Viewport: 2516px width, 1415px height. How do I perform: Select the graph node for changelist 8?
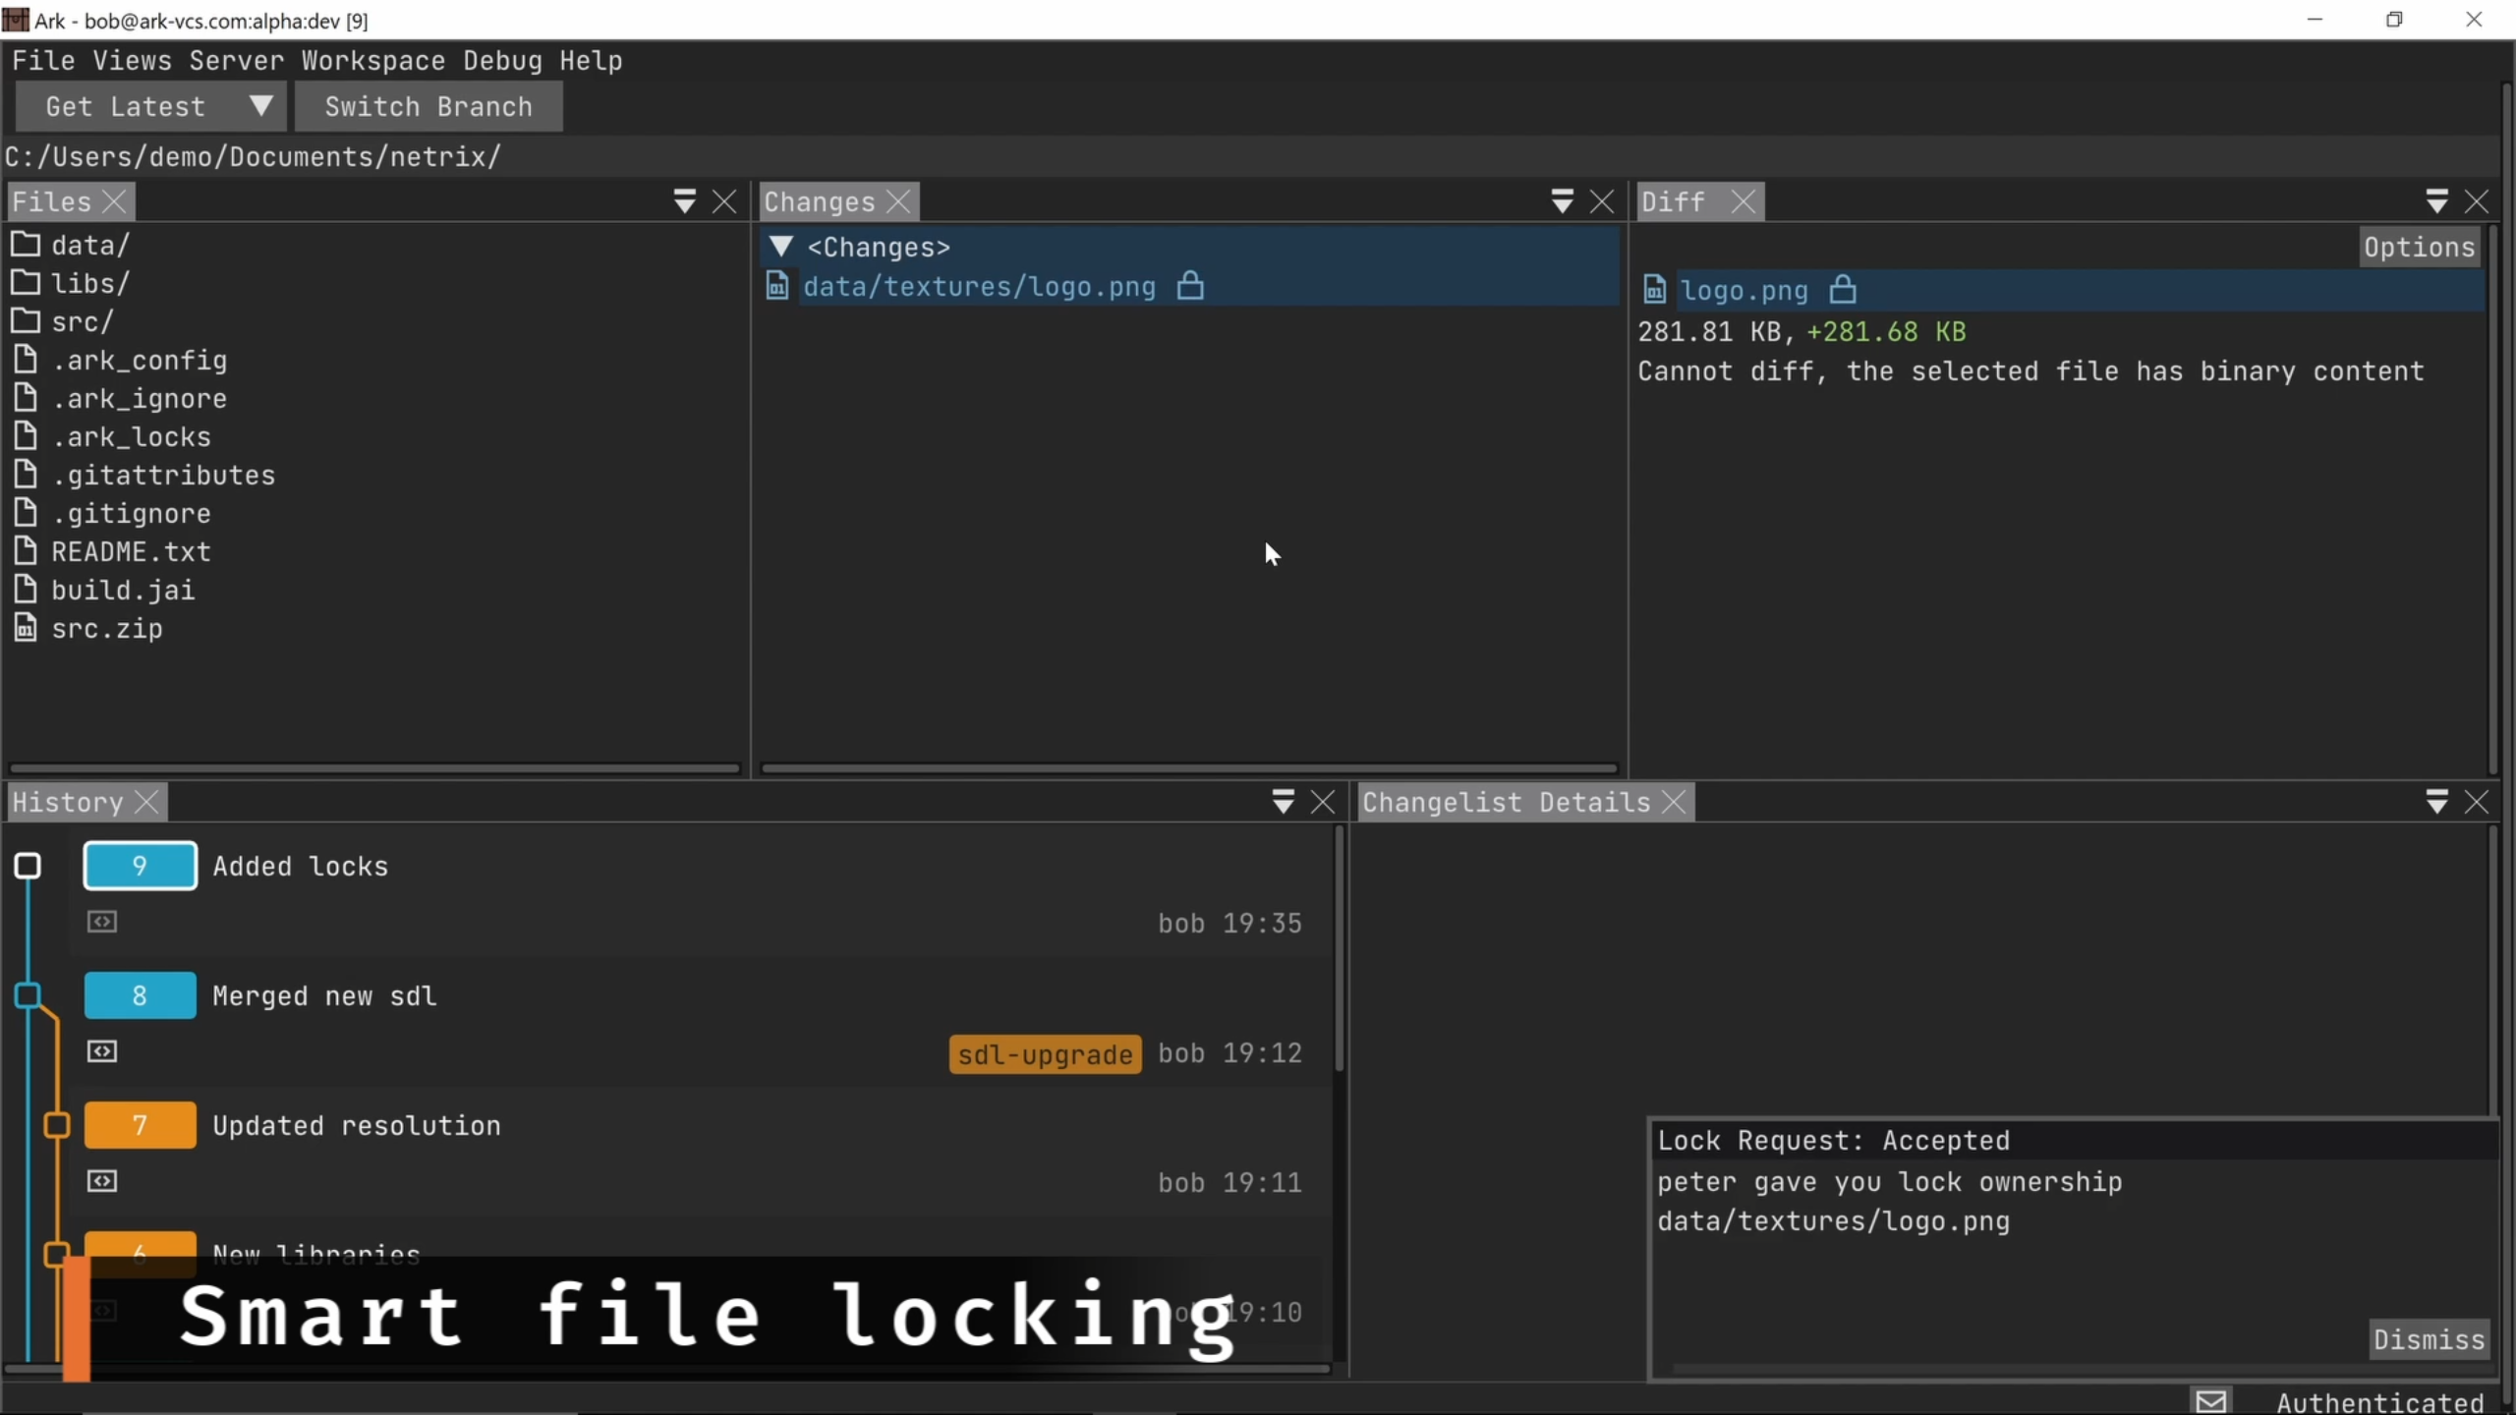coord(28,995)
